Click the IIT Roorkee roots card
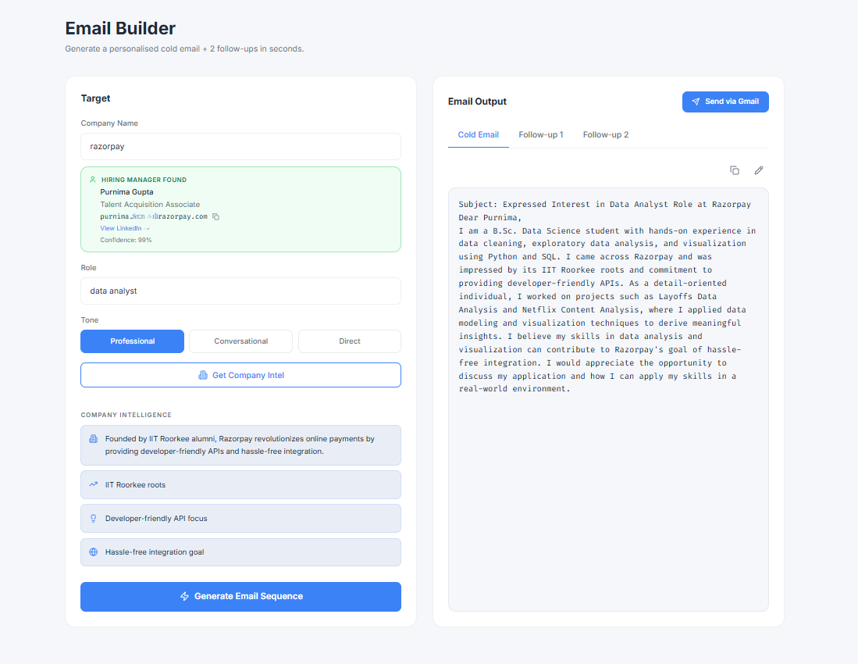The width and height of the screenshot is (858, 664). [x=240, y=484]
